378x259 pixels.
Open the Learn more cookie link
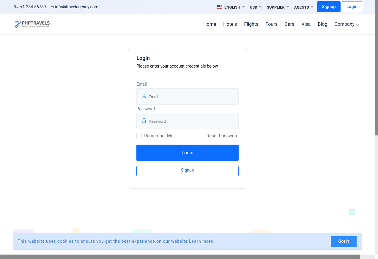point(201,241)
